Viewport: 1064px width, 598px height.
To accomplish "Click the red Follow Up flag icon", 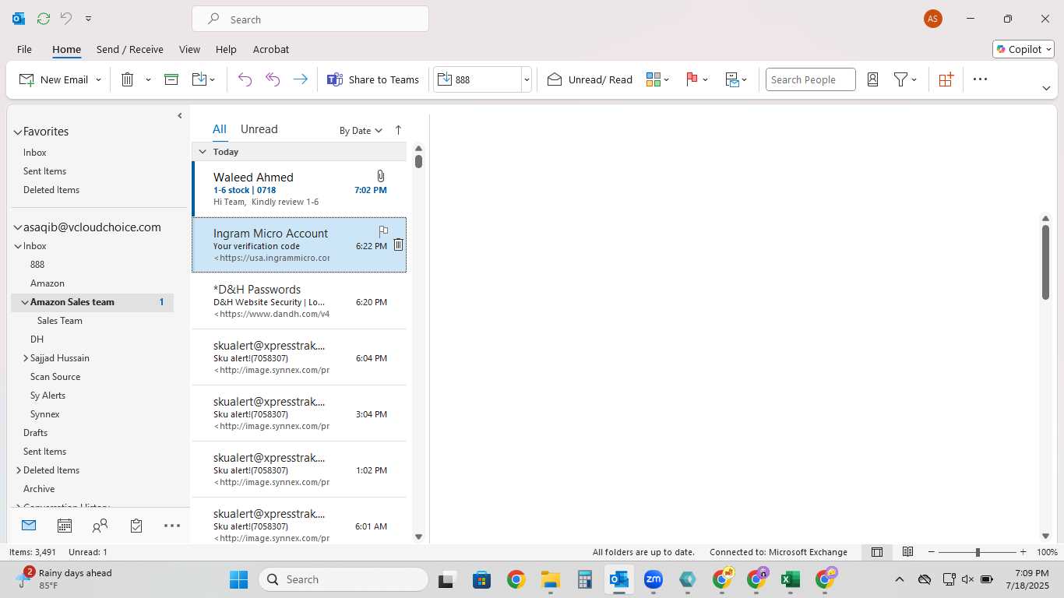I will (x=692, y=79).
